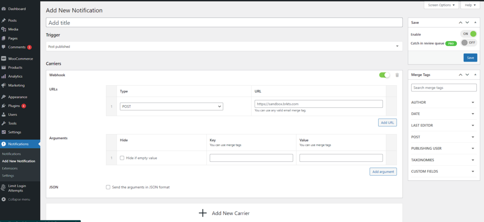Click the Dashboard gauge icon
The height and width of the screenshot is (222, 484).
4,9
